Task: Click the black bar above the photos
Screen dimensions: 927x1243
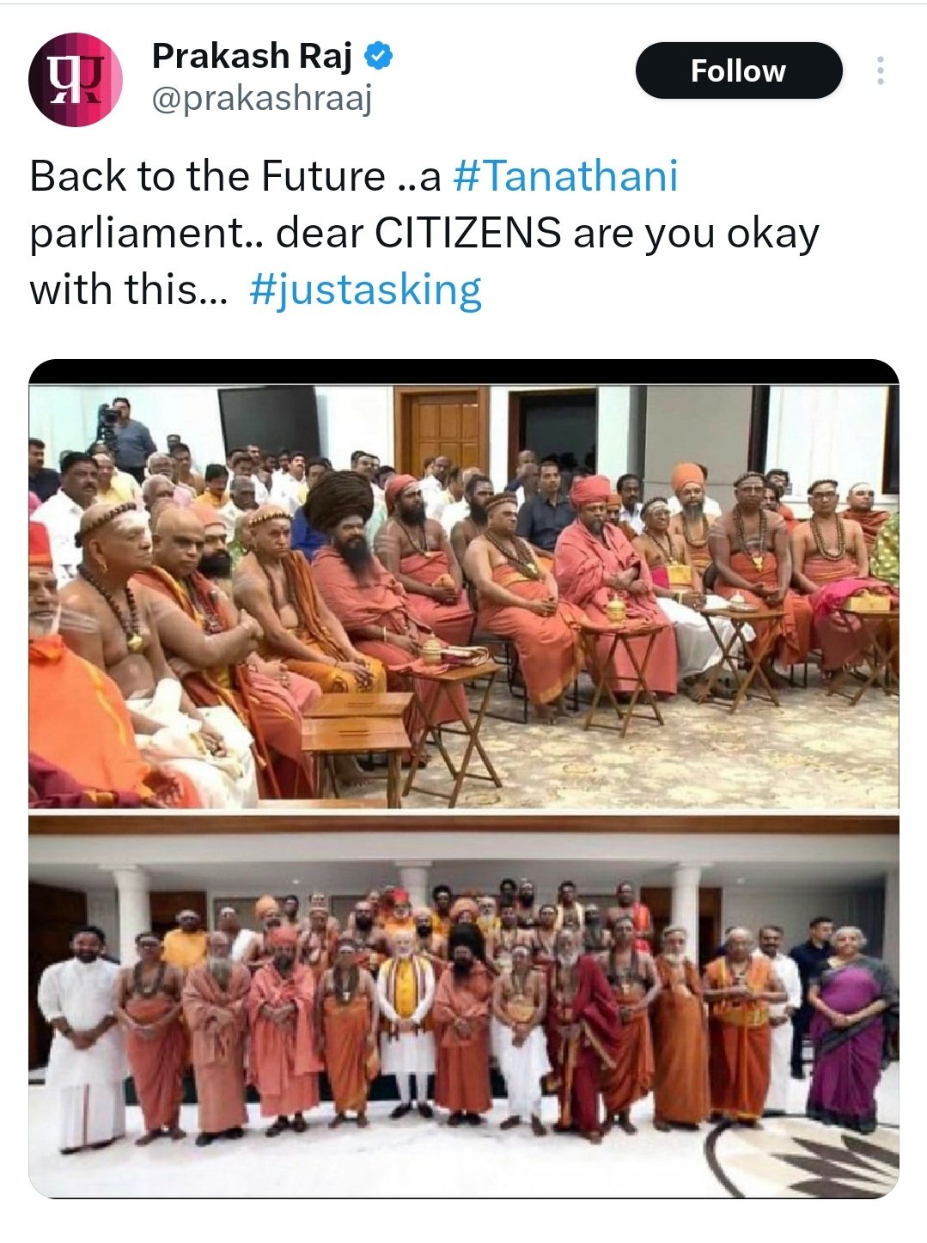Action: [464, 372]
